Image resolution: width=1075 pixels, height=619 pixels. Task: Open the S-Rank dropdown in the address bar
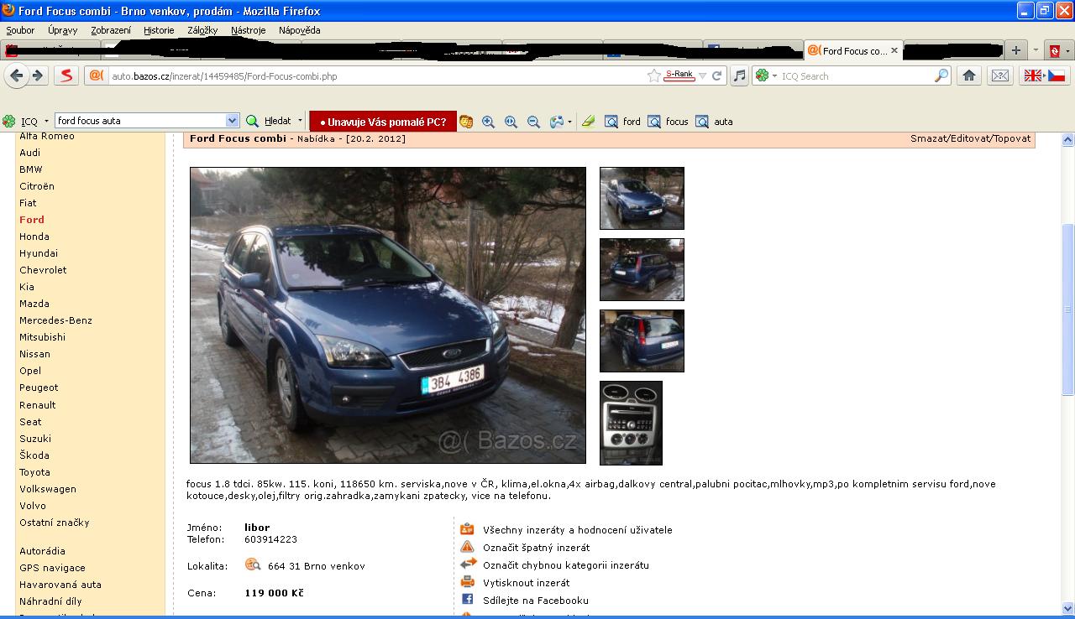703,75
